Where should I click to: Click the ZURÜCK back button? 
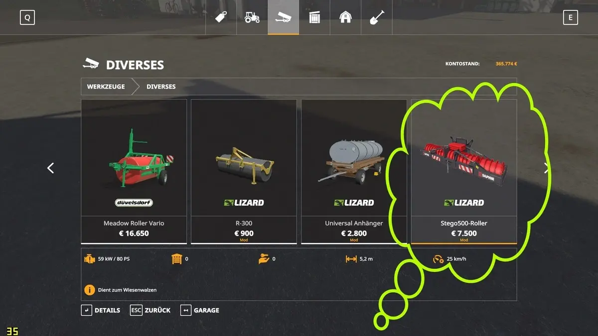click(150, 310)
